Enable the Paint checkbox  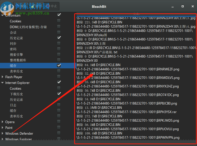click(59, 127)
